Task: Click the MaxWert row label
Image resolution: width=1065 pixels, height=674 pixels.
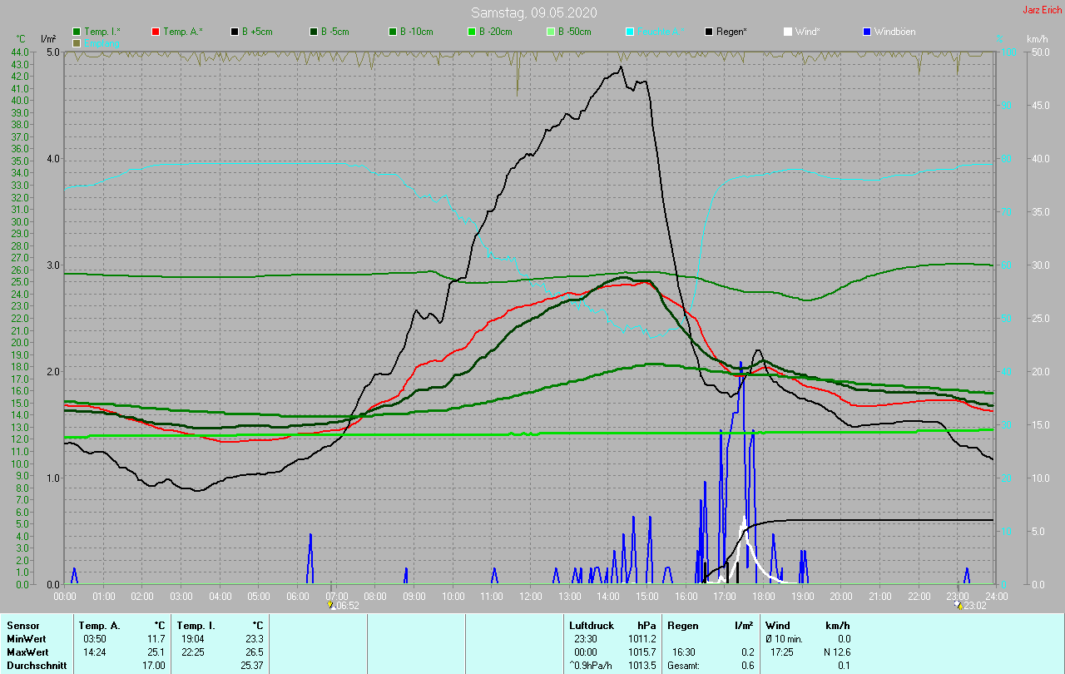Action: (x=26, y=652)
